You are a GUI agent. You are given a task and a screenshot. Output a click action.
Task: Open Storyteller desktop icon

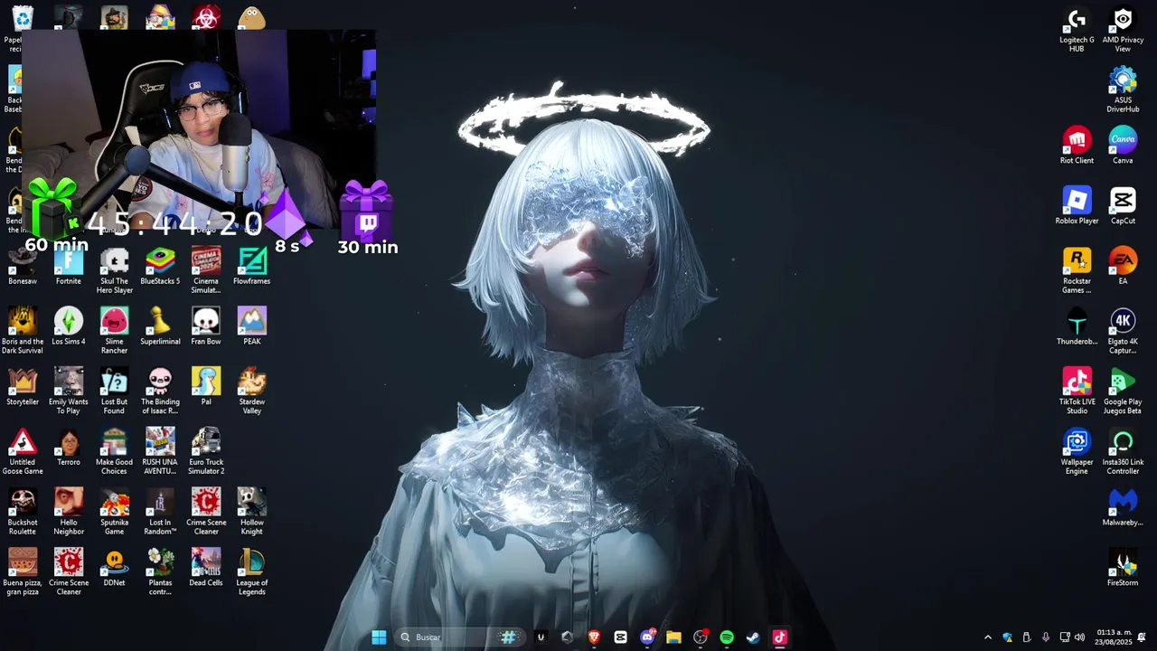pos(23,388)
